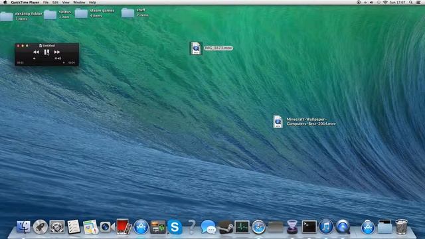Open the Time Machine menu bar icon
425x239 pixels.
pos(379,2)
